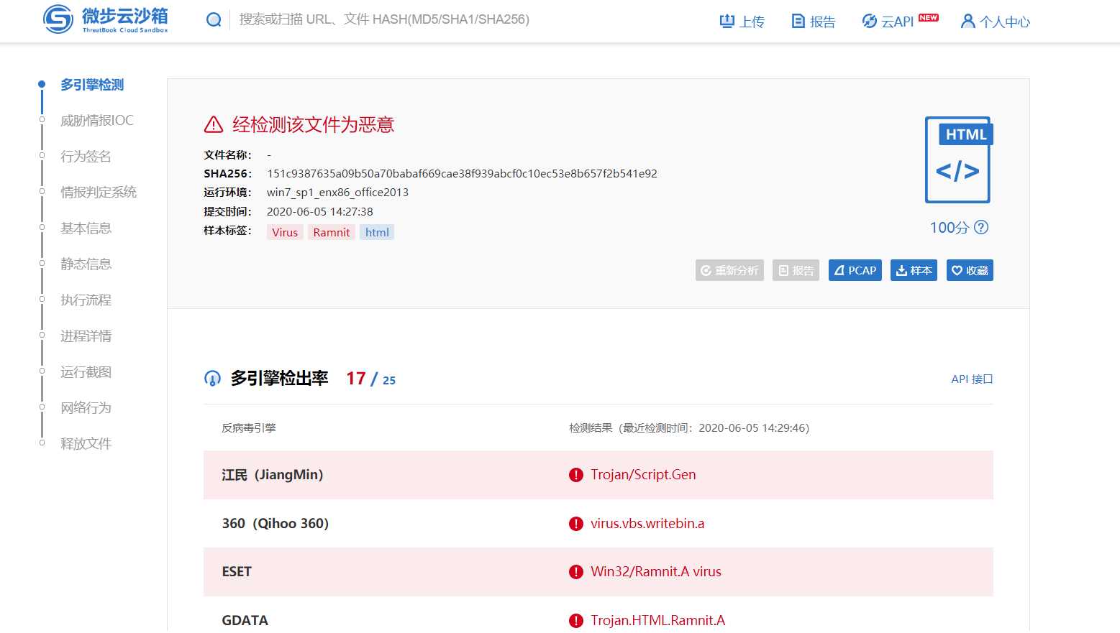The width and height of the screenshot is (1120, 633).
Task: Go to 释放文件 section
Action: click(x=86, y=444)
